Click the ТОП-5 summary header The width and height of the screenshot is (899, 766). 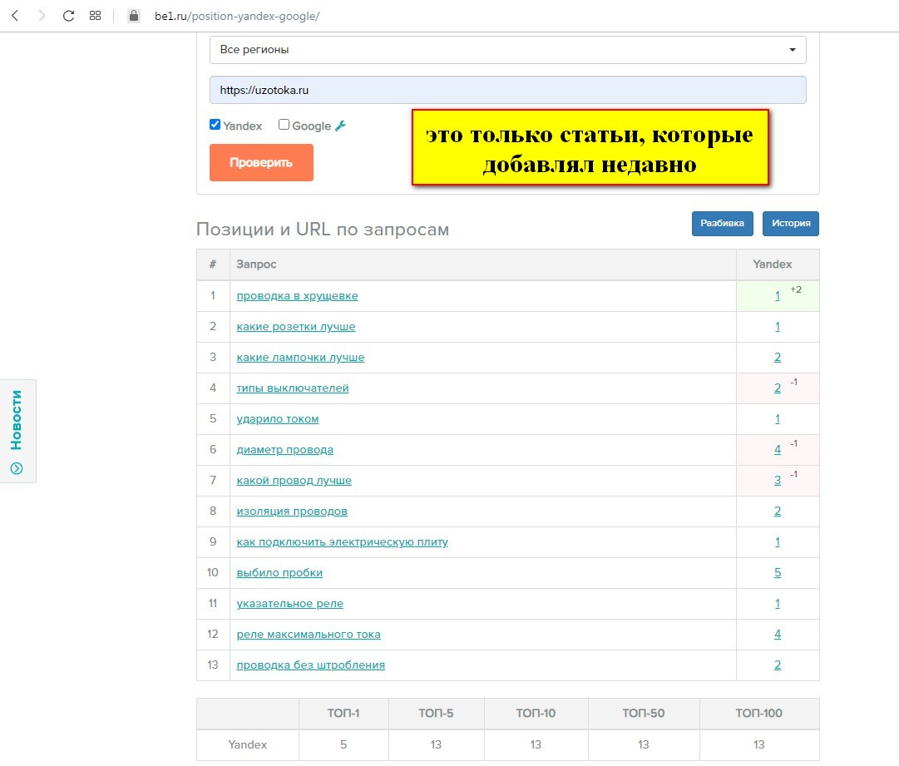pos(436,714)
